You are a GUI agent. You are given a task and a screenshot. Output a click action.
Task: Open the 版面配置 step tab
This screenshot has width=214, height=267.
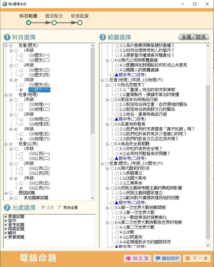(80, 16)
